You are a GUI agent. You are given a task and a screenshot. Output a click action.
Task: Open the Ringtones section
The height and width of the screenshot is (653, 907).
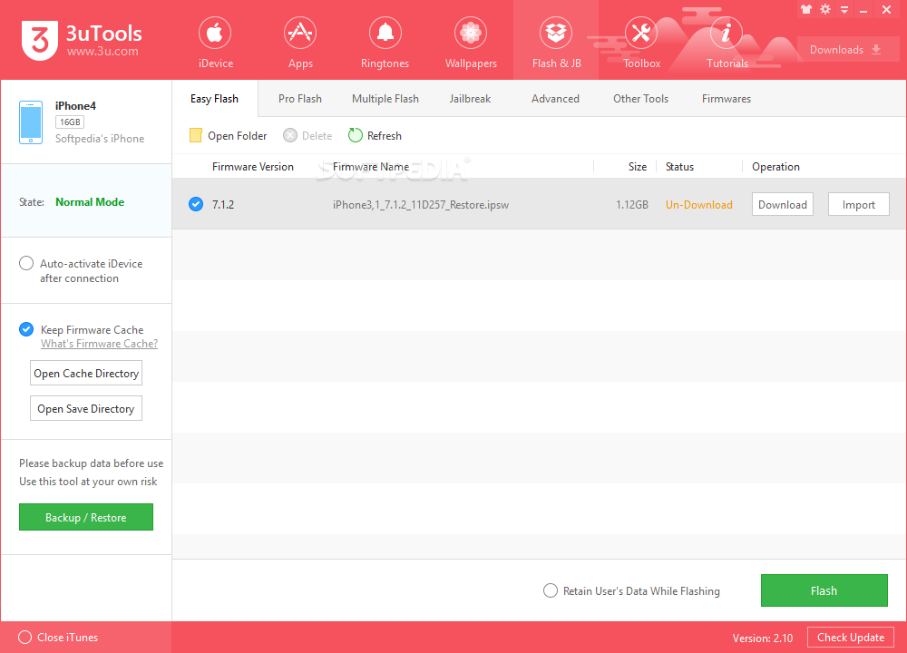pyautogui.click(x=385, y=43)
